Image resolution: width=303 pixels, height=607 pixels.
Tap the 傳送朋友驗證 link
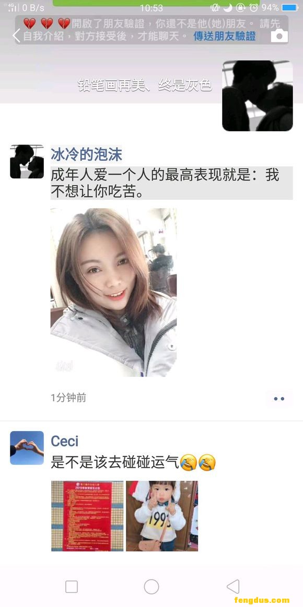pos(225,36)
